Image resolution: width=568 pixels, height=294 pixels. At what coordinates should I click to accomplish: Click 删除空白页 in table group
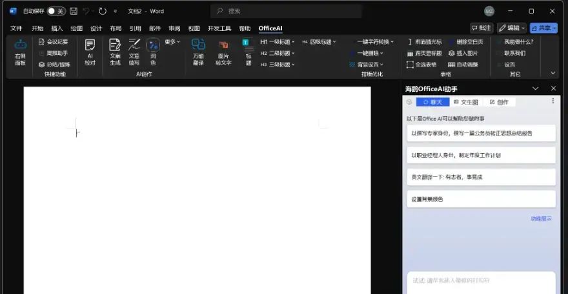pos(466,42)
